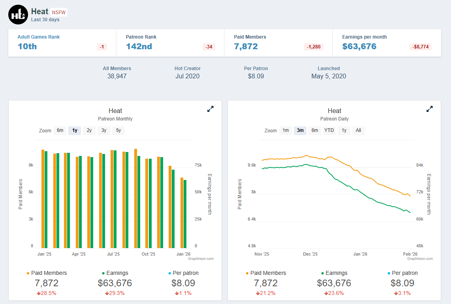Click the -$8,774 earnings change badge
451x304 pixels.
[x=421, y=47]
